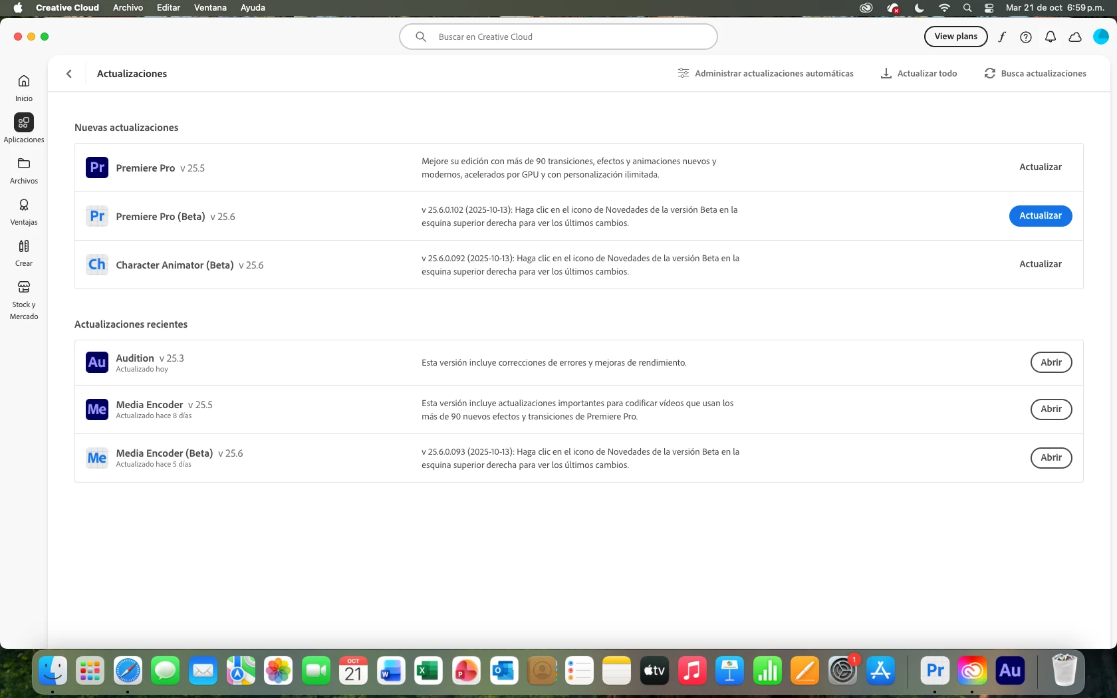Open the notifications bell

(x=1051, y=37)
